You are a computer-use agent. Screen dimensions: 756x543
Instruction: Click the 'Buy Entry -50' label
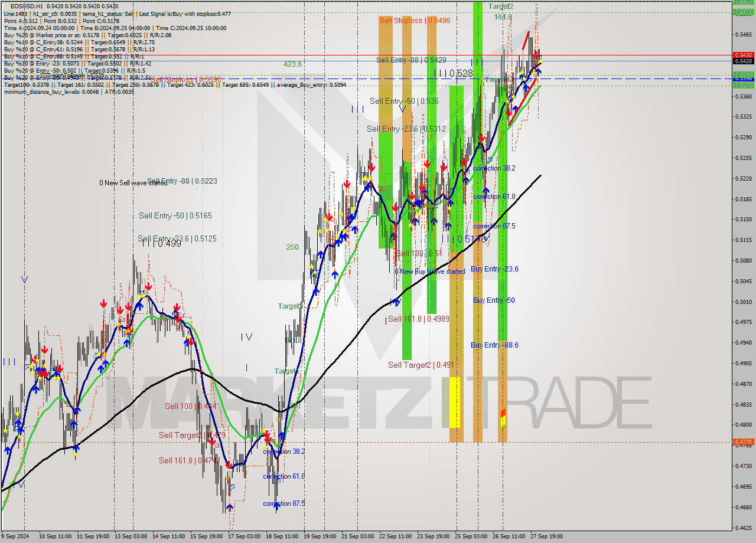[x=494, y=300]
